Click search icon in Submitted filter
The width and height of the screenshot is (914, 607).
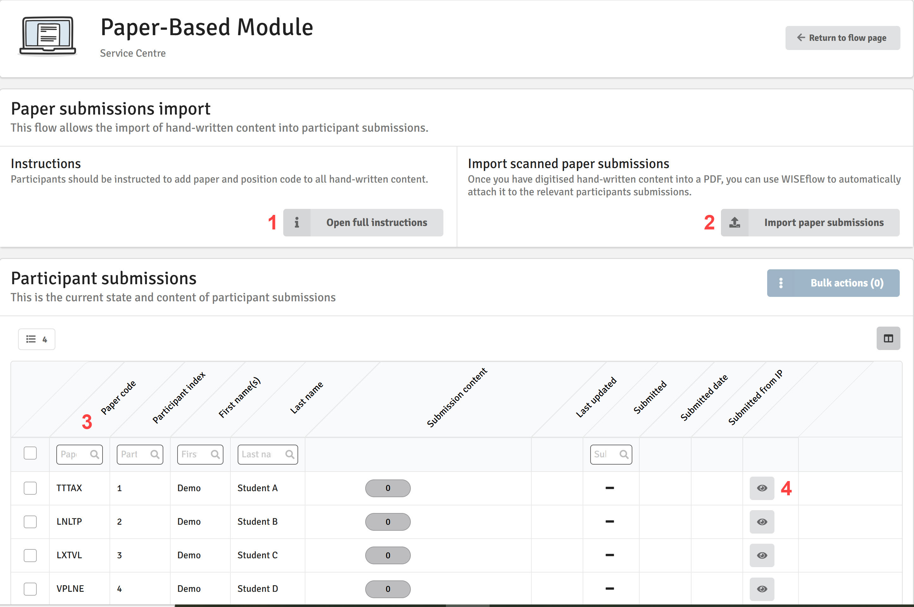(x=624, y=454)
